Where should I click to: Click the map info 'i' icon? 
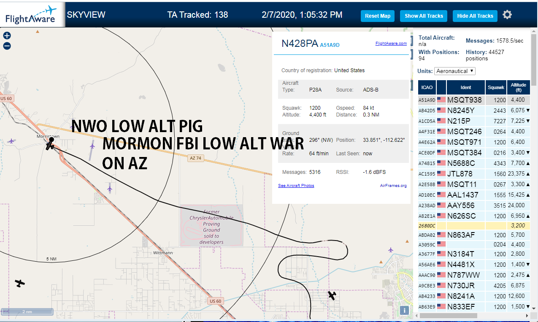pyautogui.click(x=404, y=310)
